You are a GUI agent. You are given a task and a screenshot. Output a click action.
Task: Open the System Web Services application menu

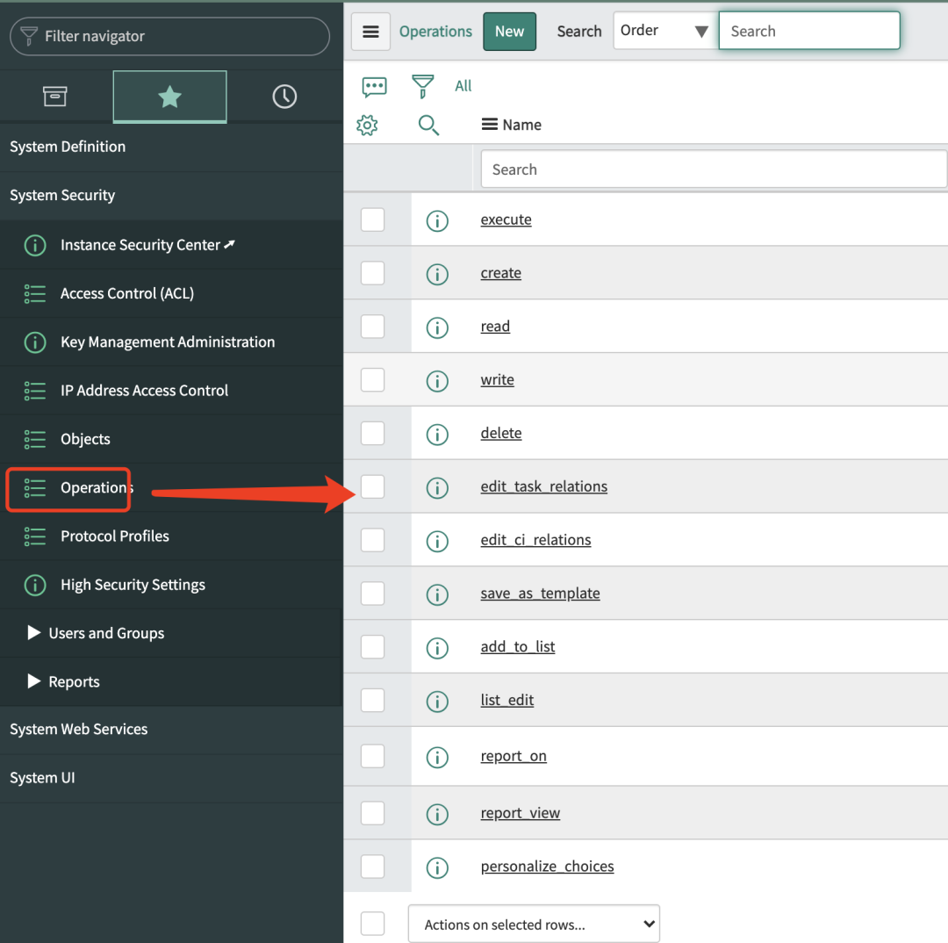79,729
